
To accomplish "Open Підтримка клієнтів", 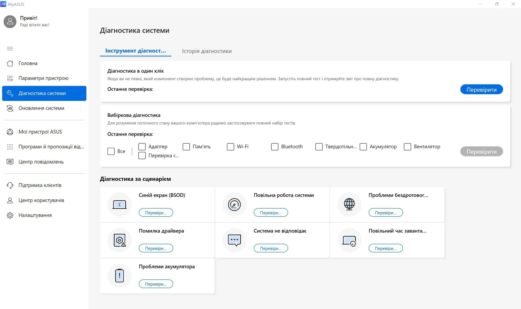I will point(44,185).
